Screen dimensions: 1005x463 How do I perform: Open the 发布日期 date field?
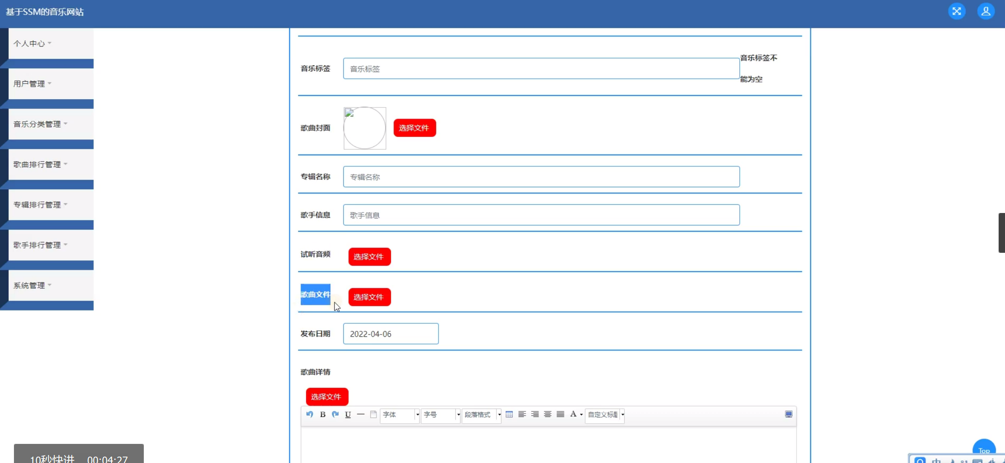tap(391, 334)
